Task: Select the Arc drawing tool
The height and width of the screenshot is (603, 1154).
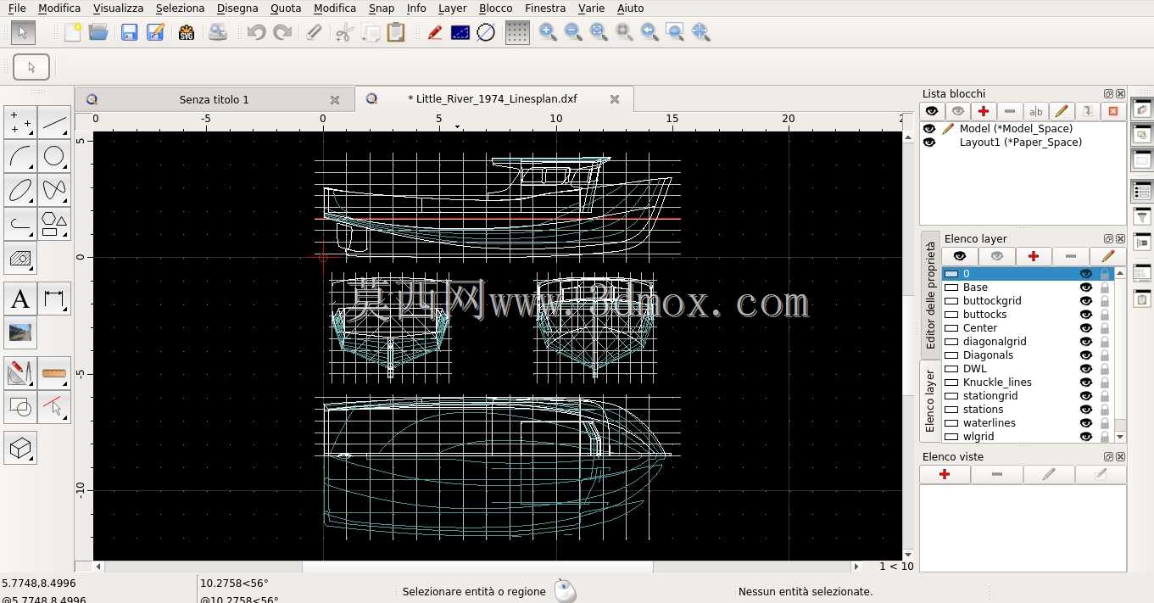Action: [x=20, y=156]
